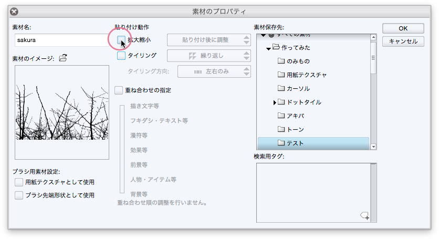Viewport: 439px width, 239px height.
Task: Check ブラシ先端形状として使用
Action: point(19,195)
